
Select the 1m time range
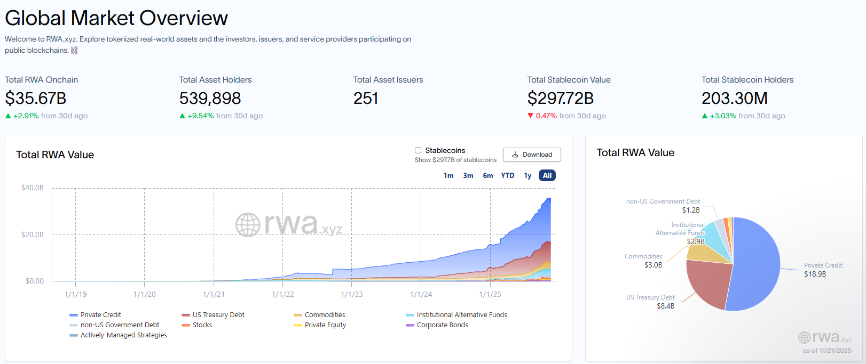tap(448, 175)
